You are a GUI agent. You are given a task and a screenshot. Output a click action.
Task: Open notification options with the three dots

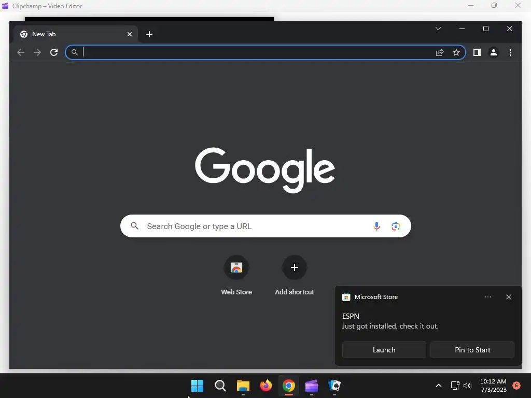(x=487, y=297)
